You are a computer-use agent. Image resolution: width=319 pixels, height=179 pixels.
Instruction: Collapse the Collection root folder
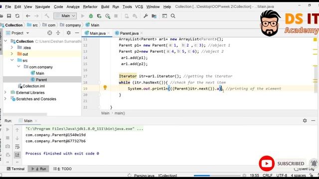[5, 41]
